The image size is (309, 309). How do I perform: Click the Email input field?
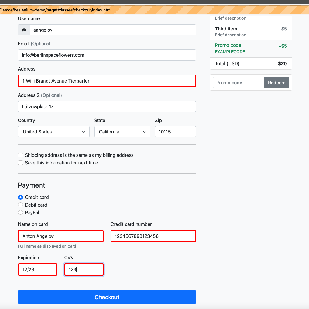coord(107,55)
